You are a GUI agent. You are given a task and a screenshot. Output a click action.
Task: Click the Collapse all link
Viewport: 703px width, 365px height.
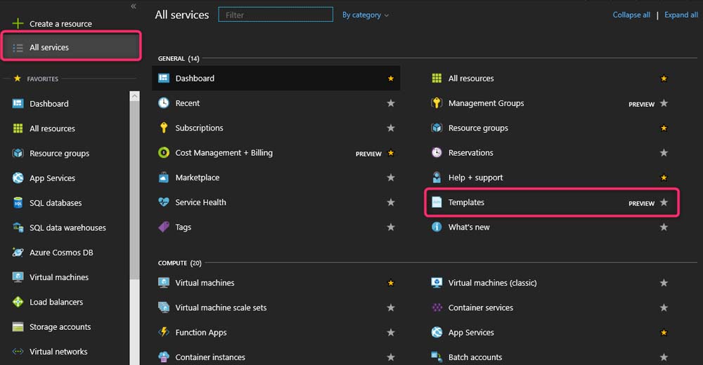click(x=631, y=15)
